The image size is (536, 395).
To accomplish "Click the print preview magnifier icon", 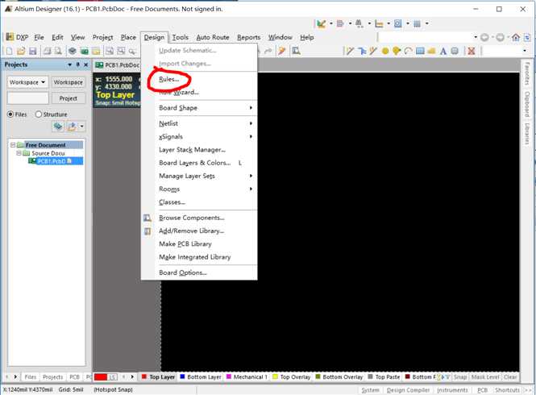I will coord(59,51).
